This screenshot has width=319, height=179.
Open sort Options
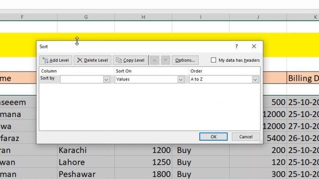coord(185,60)
